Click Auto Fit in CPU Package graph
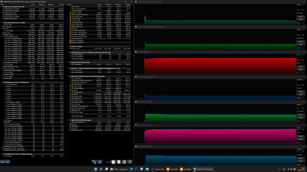 coord(301,67)
